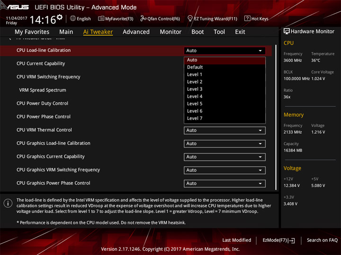341x255 pixels.
Task: Click the English language selector
Action: pos(81,18)
